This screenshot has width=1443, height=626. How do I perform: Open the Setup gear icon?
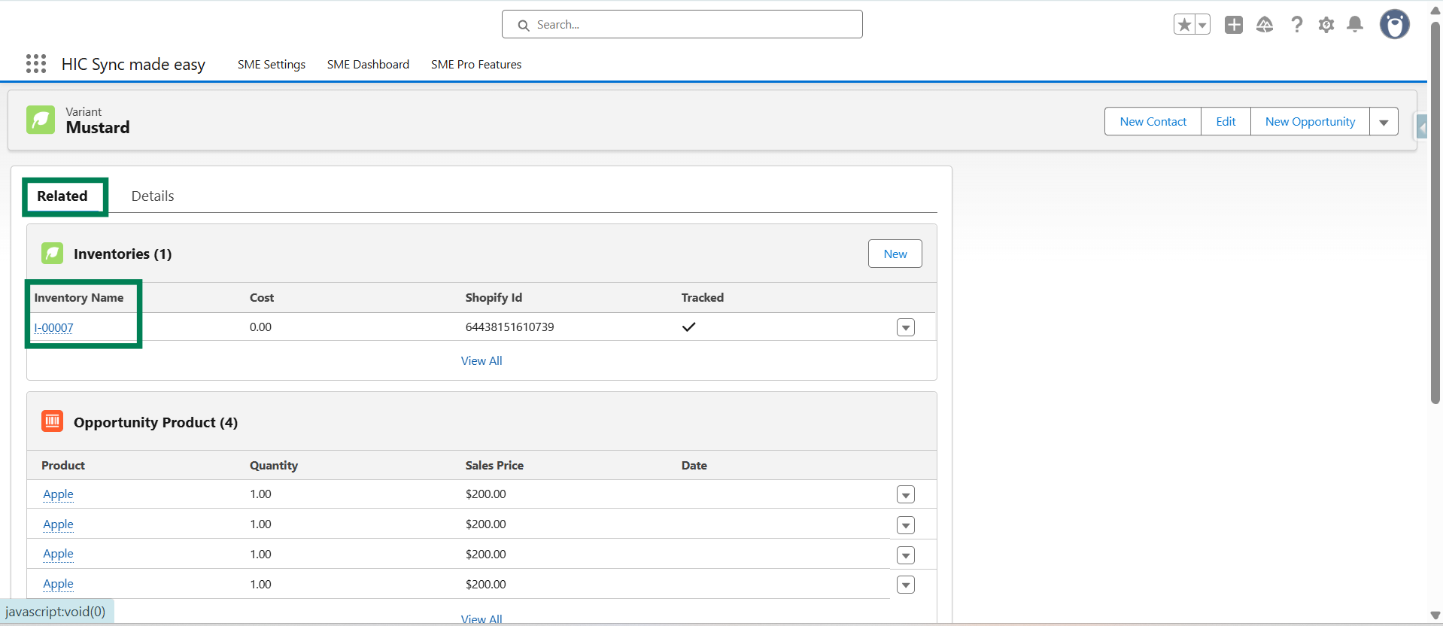pyautogui.click(x=1326, y=25)
